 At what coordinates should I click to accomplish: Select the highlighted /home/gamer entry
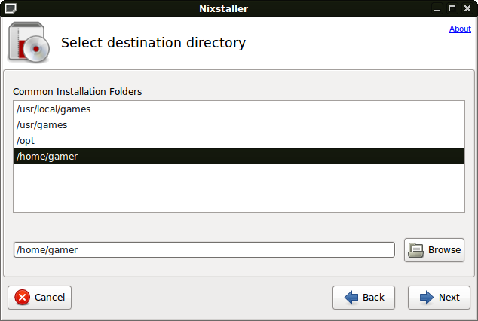click(x=47, y=157)
